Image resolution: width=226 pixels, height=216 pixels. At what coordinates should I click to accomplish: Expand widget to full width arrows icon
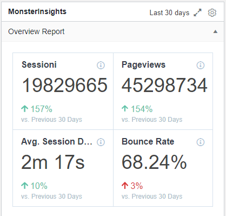197,13
